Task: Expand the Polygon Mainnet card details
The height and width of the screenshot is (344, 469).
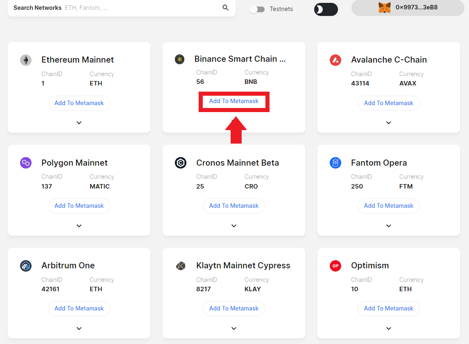Action: (x=79, y=226)
